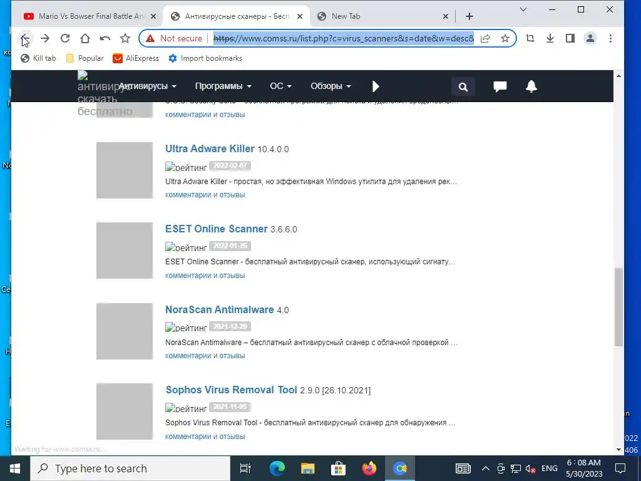Close the New Tab tab

pos(446,16)
